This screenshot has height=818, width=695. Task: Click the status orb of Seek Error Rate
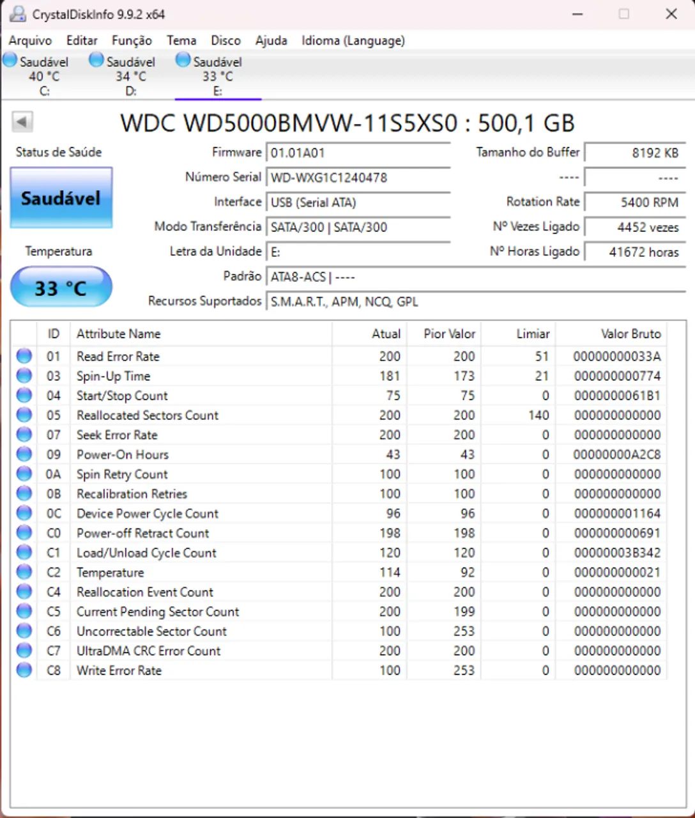[24, 435]
